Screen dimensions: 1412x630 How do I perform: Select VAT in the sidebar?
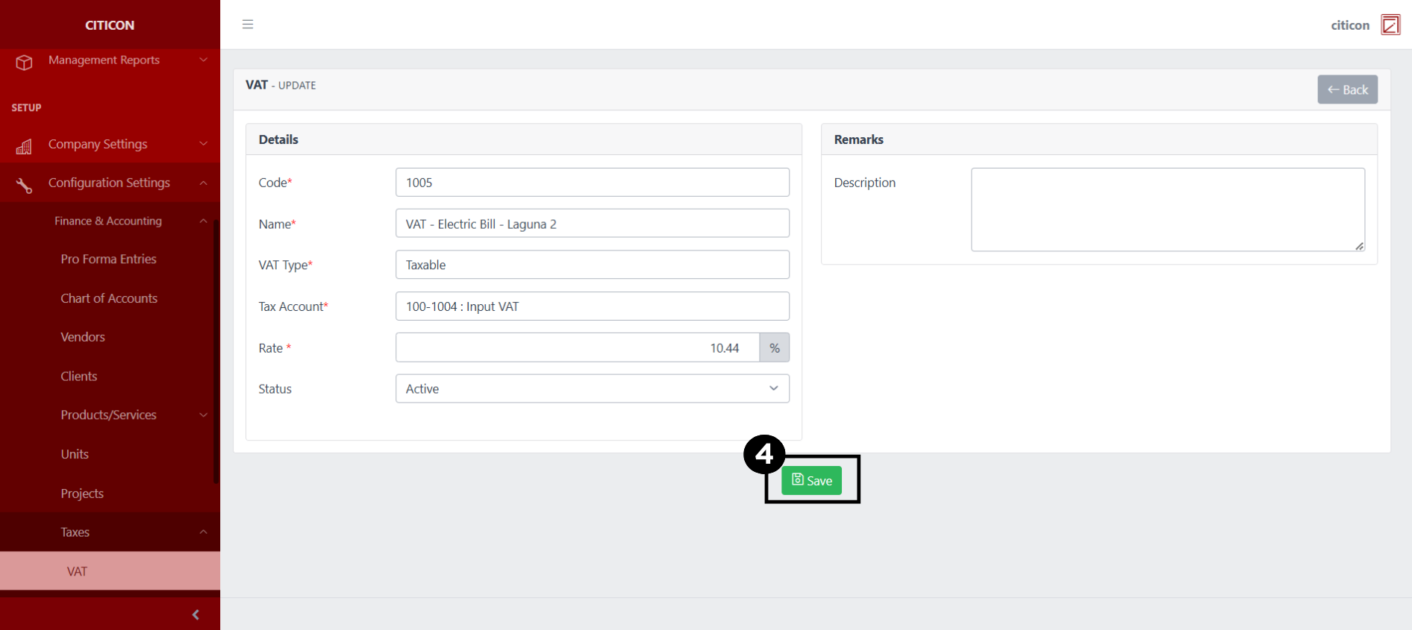[x=78, y=571]
